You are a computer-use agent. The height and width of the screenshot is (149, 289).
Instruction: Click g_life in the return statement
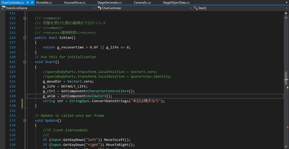112,47
